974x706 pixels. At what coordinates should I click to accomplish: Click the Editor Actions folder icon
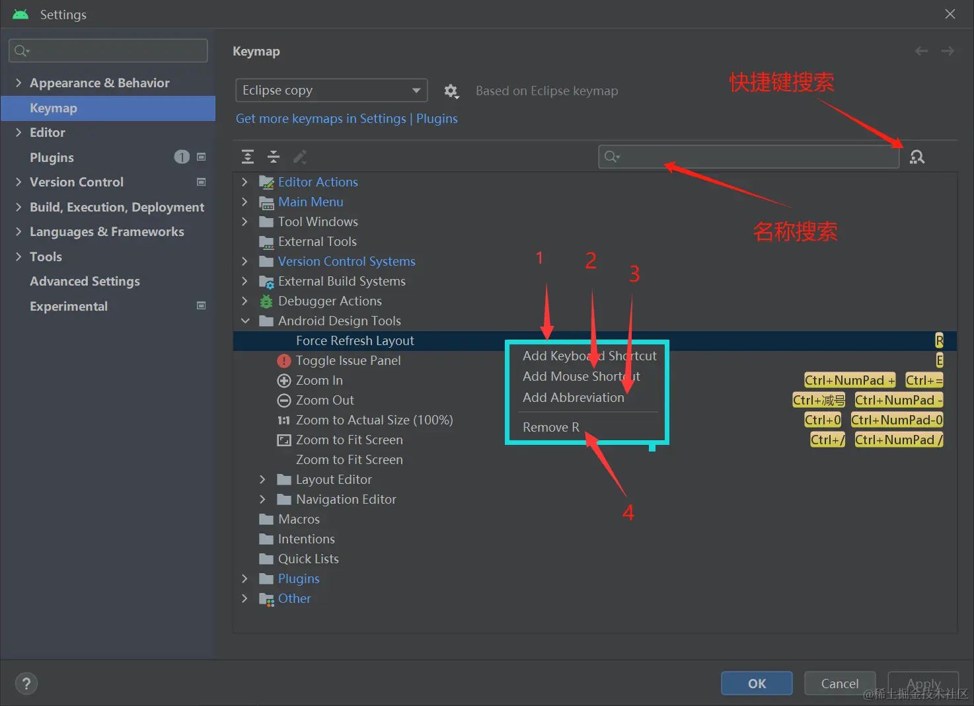(x=266, y=182)
